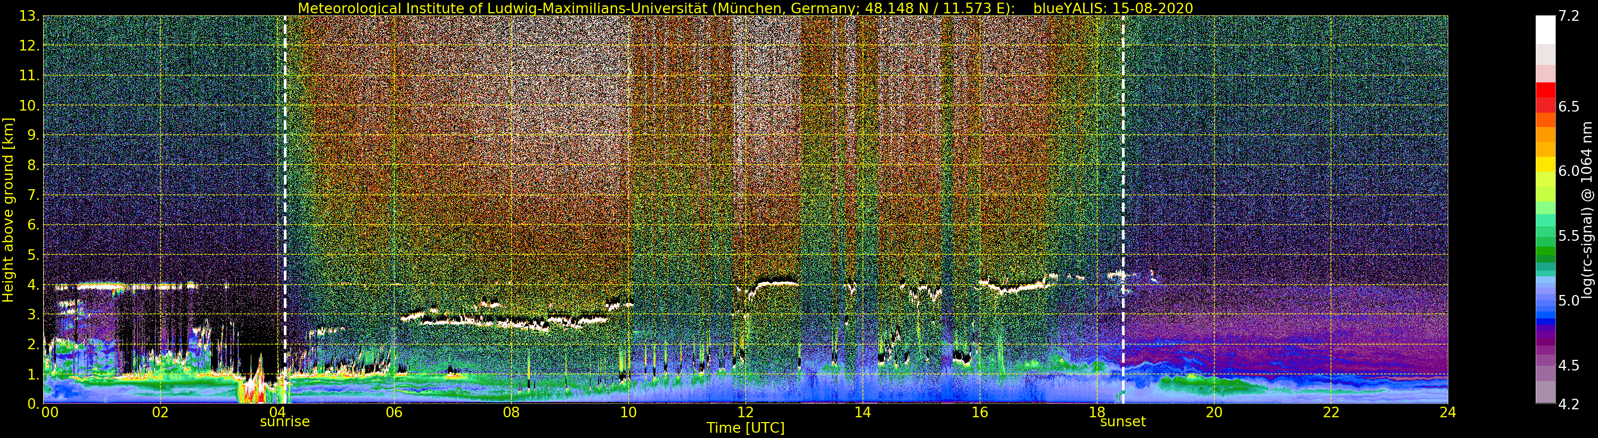Select the 'Time [UTC]' axis label
Viewport: 1598px width, 438px height.
tap(745, 427)
